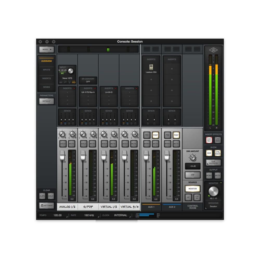Image resolution: width=260 pixels, height=260 pixels.
Task: Open the UA 1176 Rev A insert
Action: pyautogui.click(x=88, y=92)
